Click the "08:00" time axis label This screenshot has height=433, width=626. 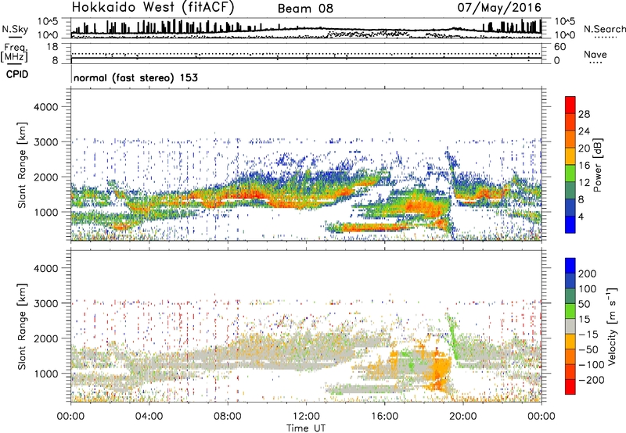pyautogui.click(x=228, y=417)
